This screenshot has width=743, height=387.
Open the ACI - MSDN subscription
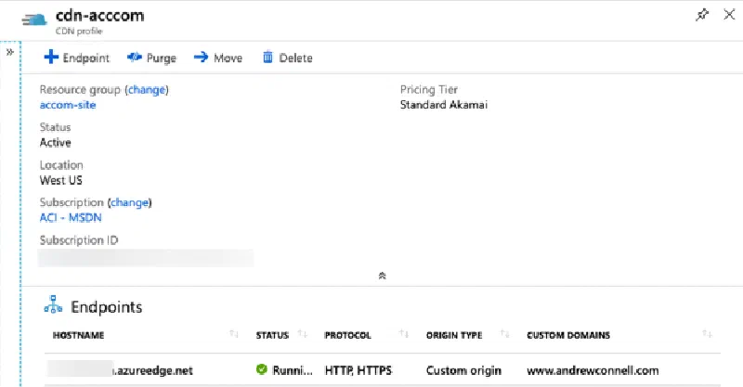(x=71, y=217)
